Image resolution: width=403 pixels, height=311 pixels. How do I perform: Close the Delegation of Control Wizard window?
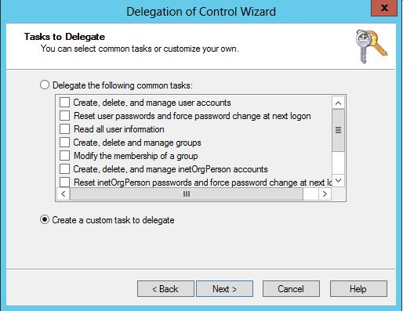point(384,8)
